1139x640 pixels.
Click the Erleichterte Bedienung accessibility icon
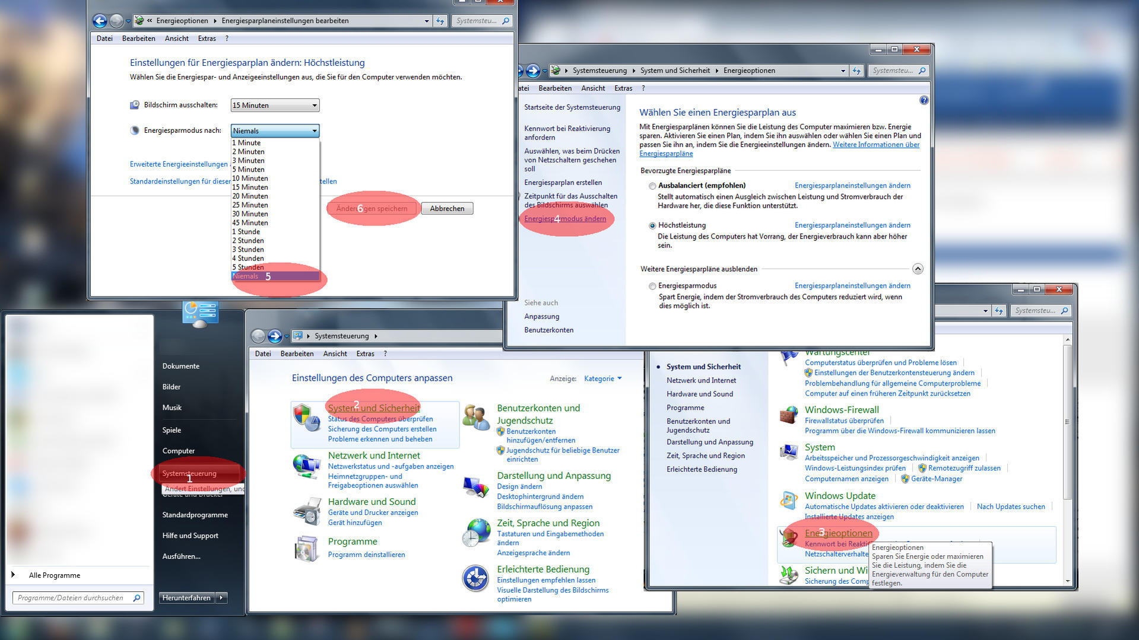pos(476,578)
